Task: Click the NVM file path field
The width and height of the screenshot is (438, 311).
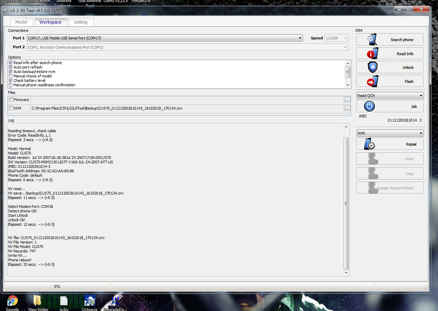Action: pos(187,108)
